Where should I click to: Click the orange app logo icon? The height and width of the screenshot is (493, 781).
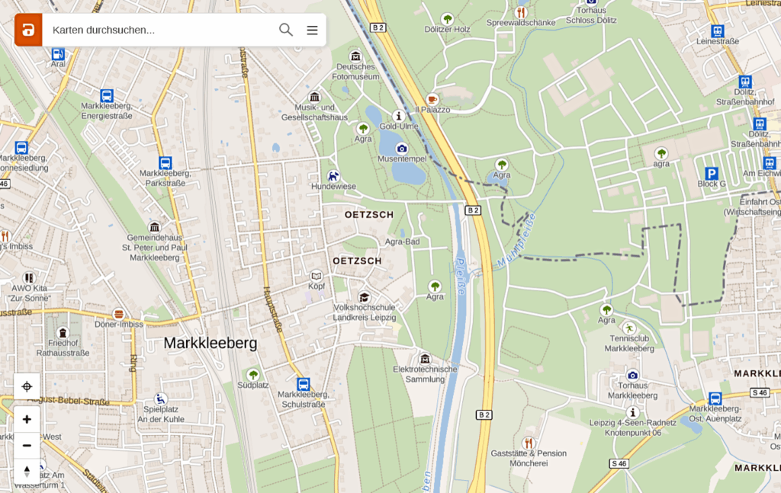tap(28, 30)
